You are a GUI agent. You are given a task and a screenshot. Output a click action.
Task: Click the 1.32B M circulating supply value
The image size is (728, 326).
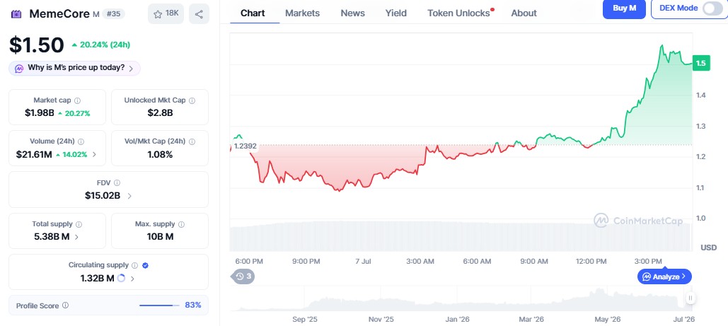tap(97, 279)
